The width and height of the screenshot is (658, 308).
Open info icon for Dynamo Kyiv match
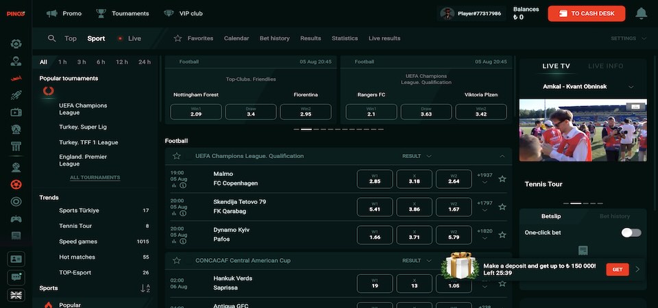point(183,241)
